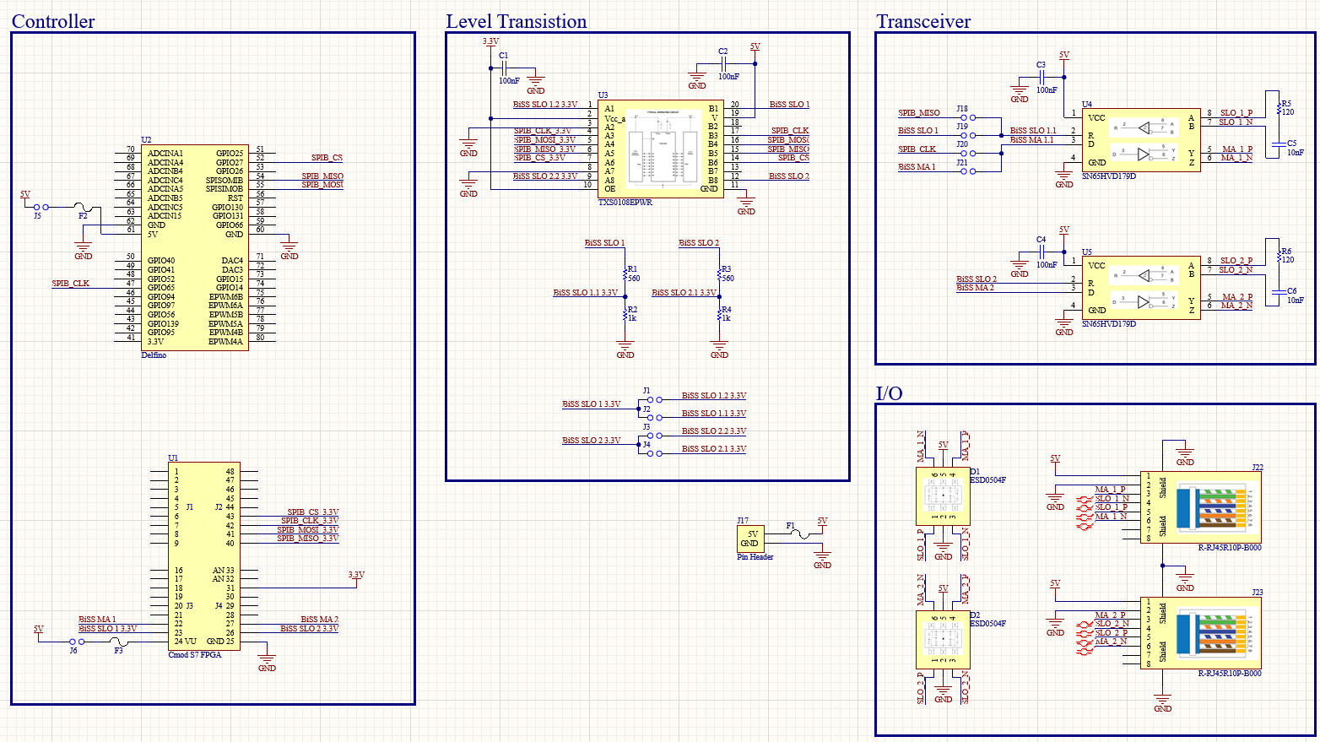Select the J23 RJ45 connector symbol
The height and width of the screenshot is (742, 1320).
click(x=1201, y=632)
